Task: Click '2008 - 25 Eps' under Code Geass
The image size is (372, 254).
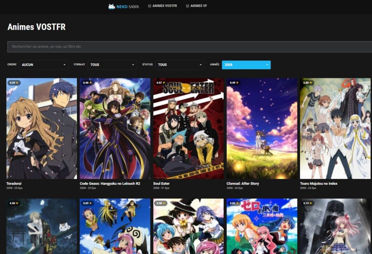Action: (x=88, y=188)
